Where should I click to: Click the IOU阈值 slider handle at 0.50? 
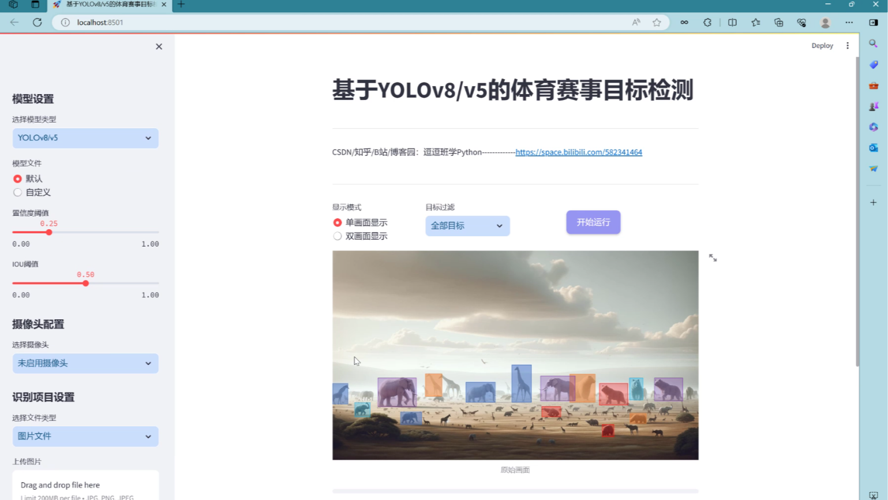tap(85, 283)
